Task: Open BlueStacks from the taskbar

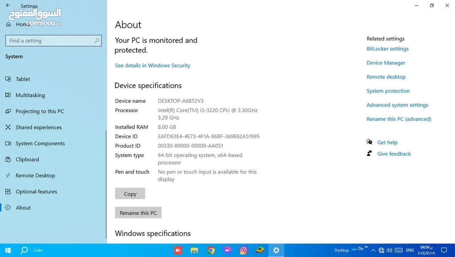Action: [260, 250]
